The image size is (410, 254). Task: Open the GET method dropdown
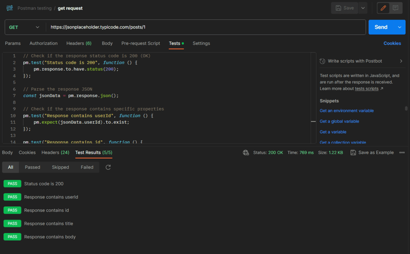coord(24,27)
